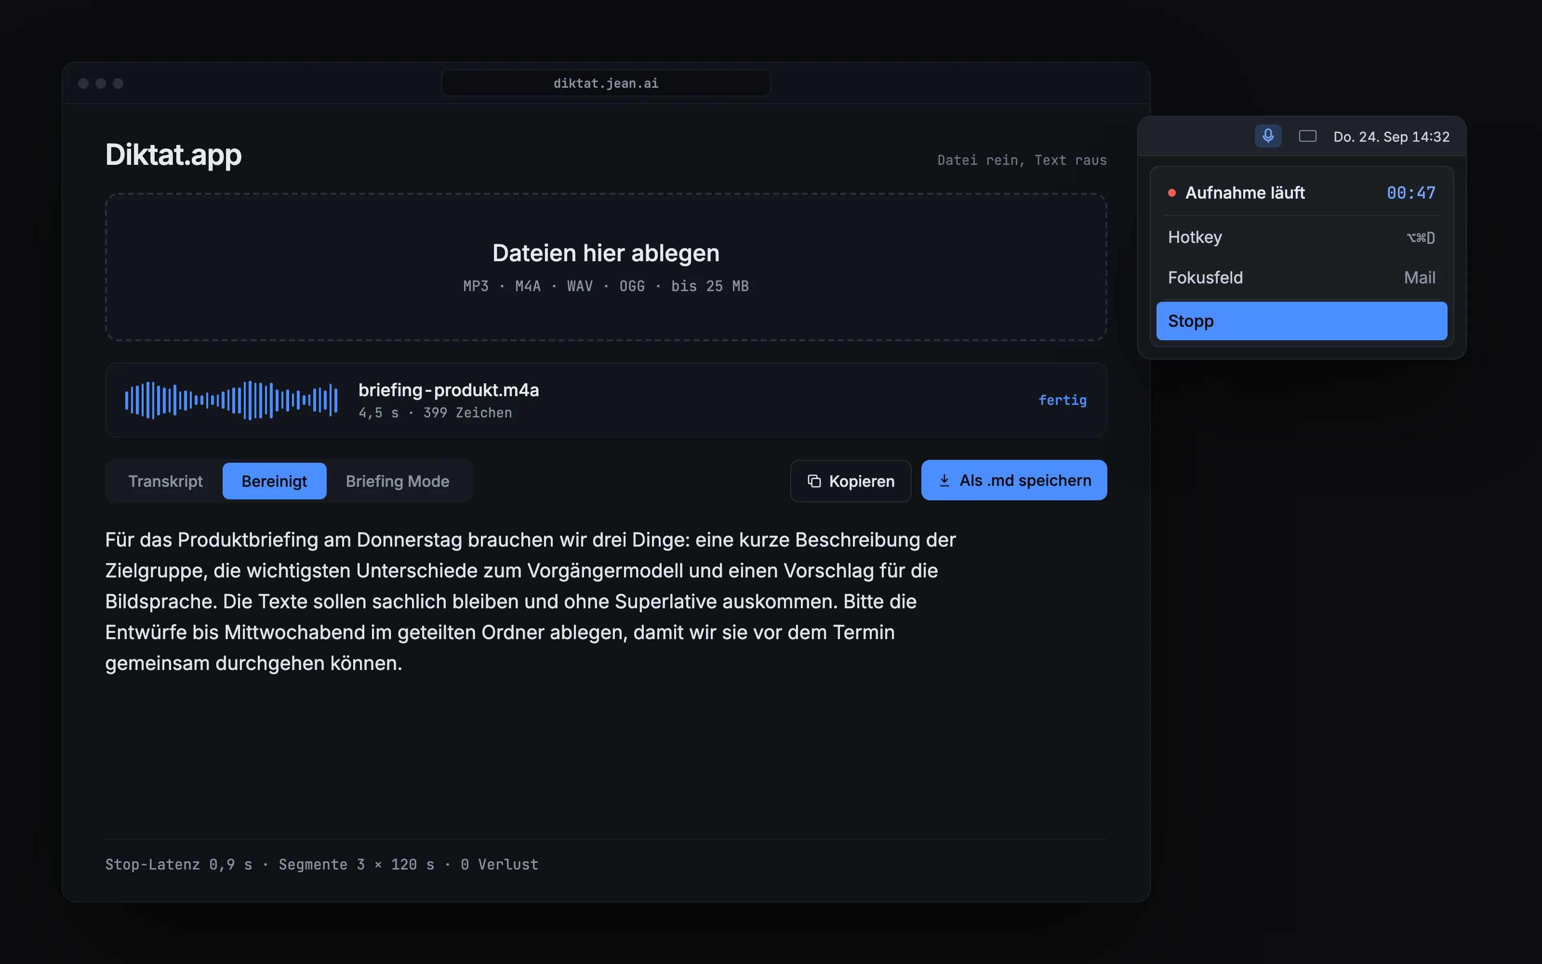Click the Mail value next to Fokusfeld
The image size is (1542, 964).
point(1420,277)
